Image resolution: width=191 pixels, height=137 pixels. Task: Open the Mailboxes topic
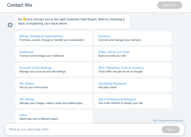pyautogui.click(x=54, y=54)
